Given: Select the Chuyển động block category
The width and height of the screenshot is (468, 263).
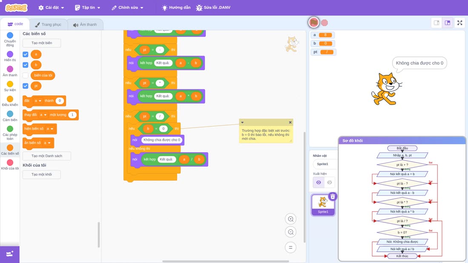Looking at the screenshot, I should [10, 40].
